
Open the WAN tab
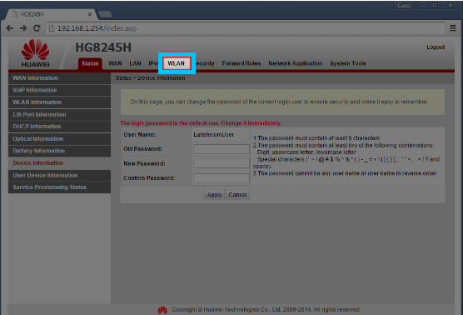click(x=115, y=63)
